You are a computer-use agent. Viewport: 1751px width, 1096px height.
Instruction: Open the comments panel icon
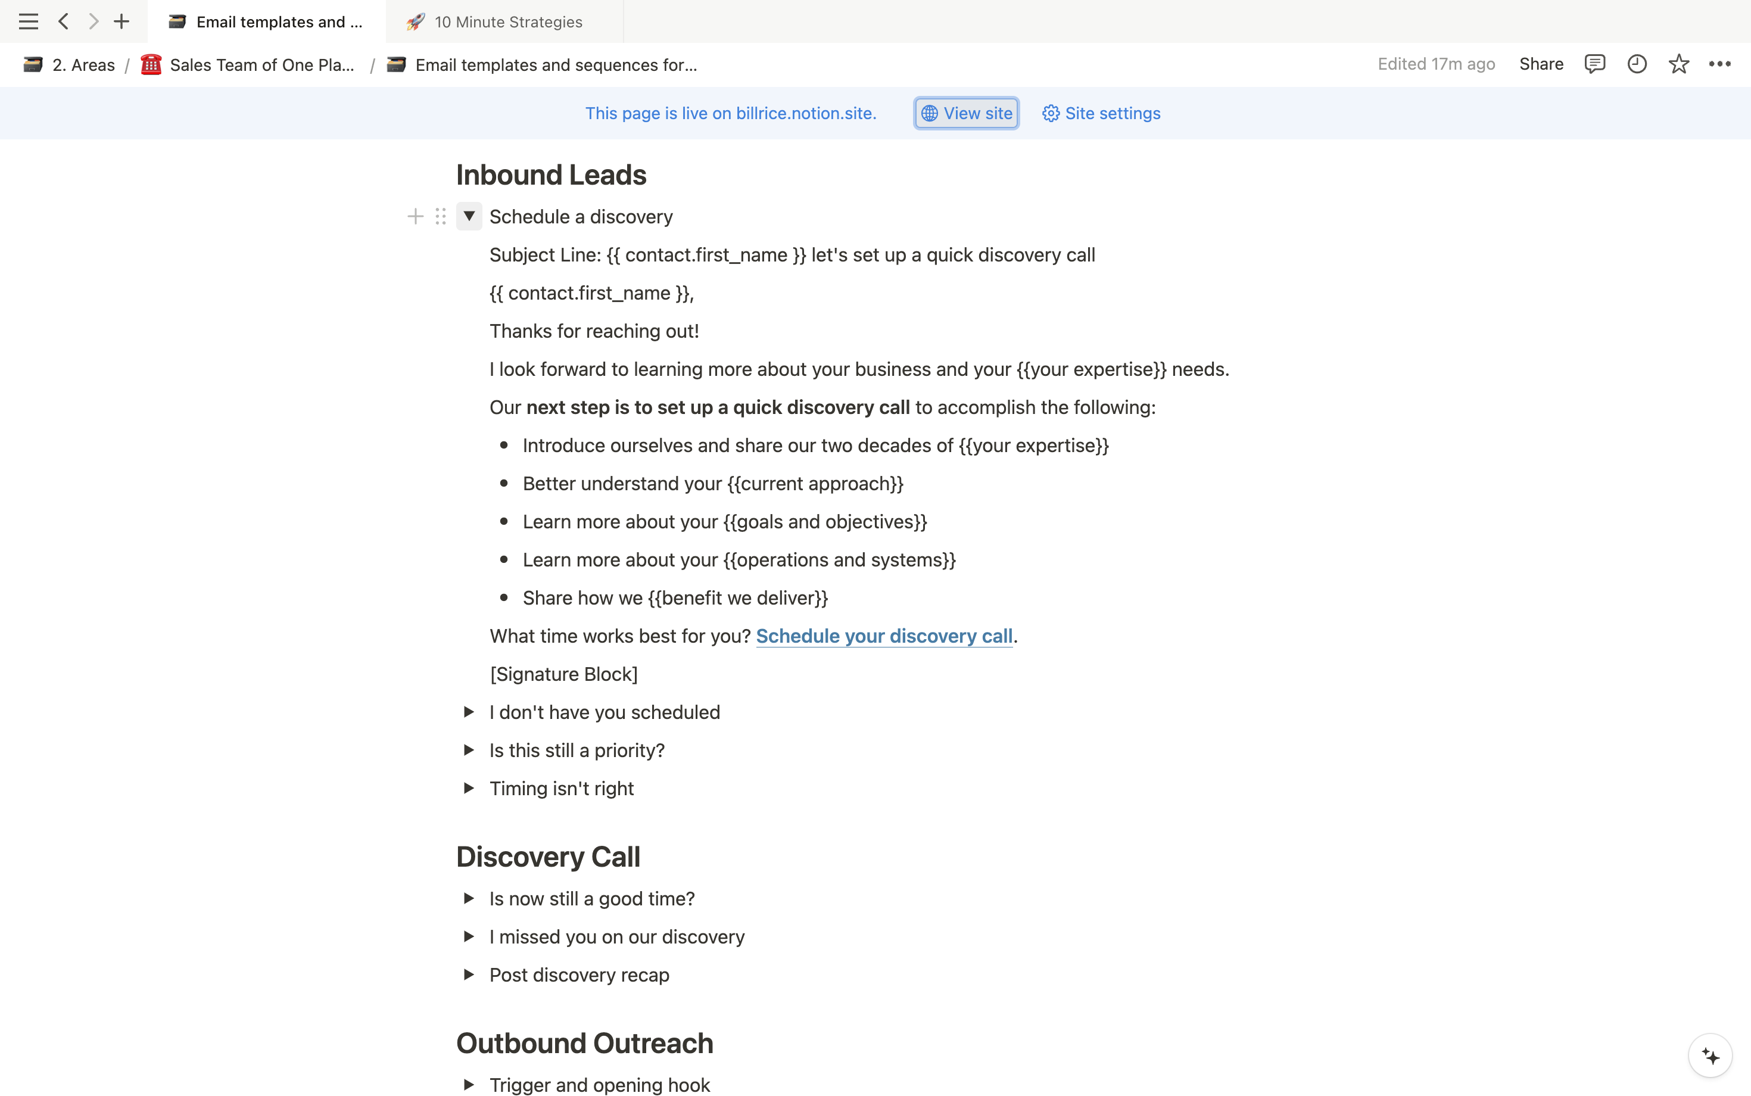coord(1594,64)
